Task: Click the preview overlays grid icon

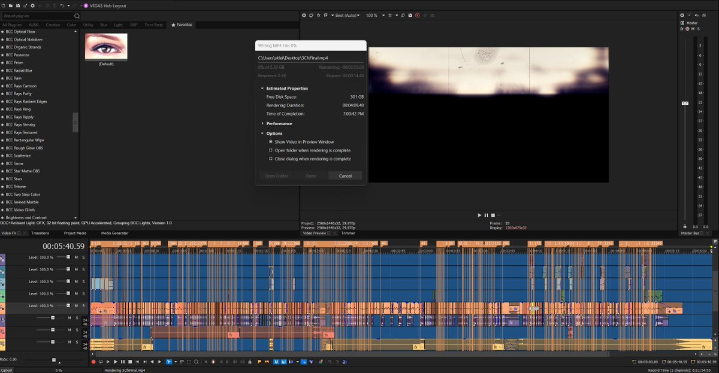Action: (x=389, y=15)
